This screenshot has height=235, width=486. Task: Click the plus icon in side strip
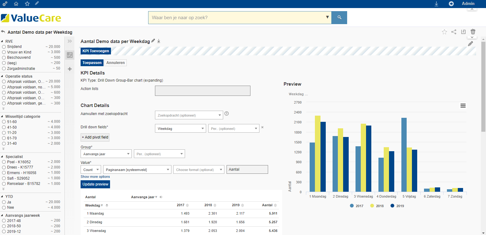click(x=70, y=69)
